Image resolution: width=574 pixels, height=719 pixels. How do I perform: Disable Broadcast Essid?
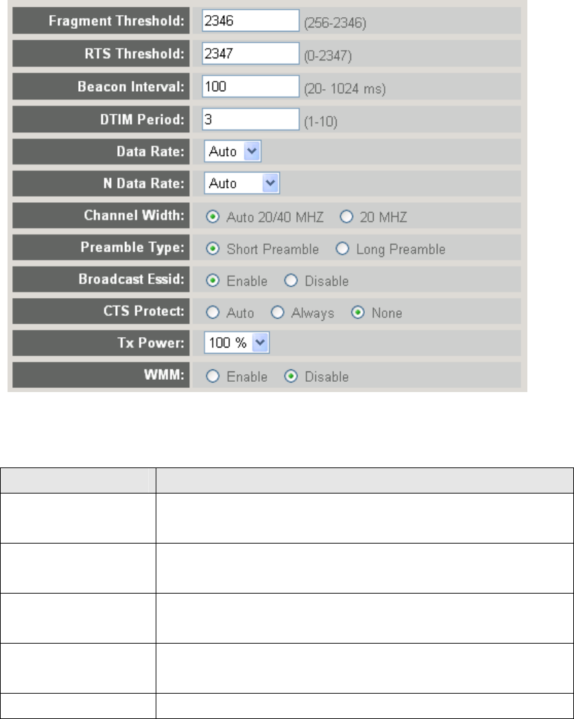289,281
